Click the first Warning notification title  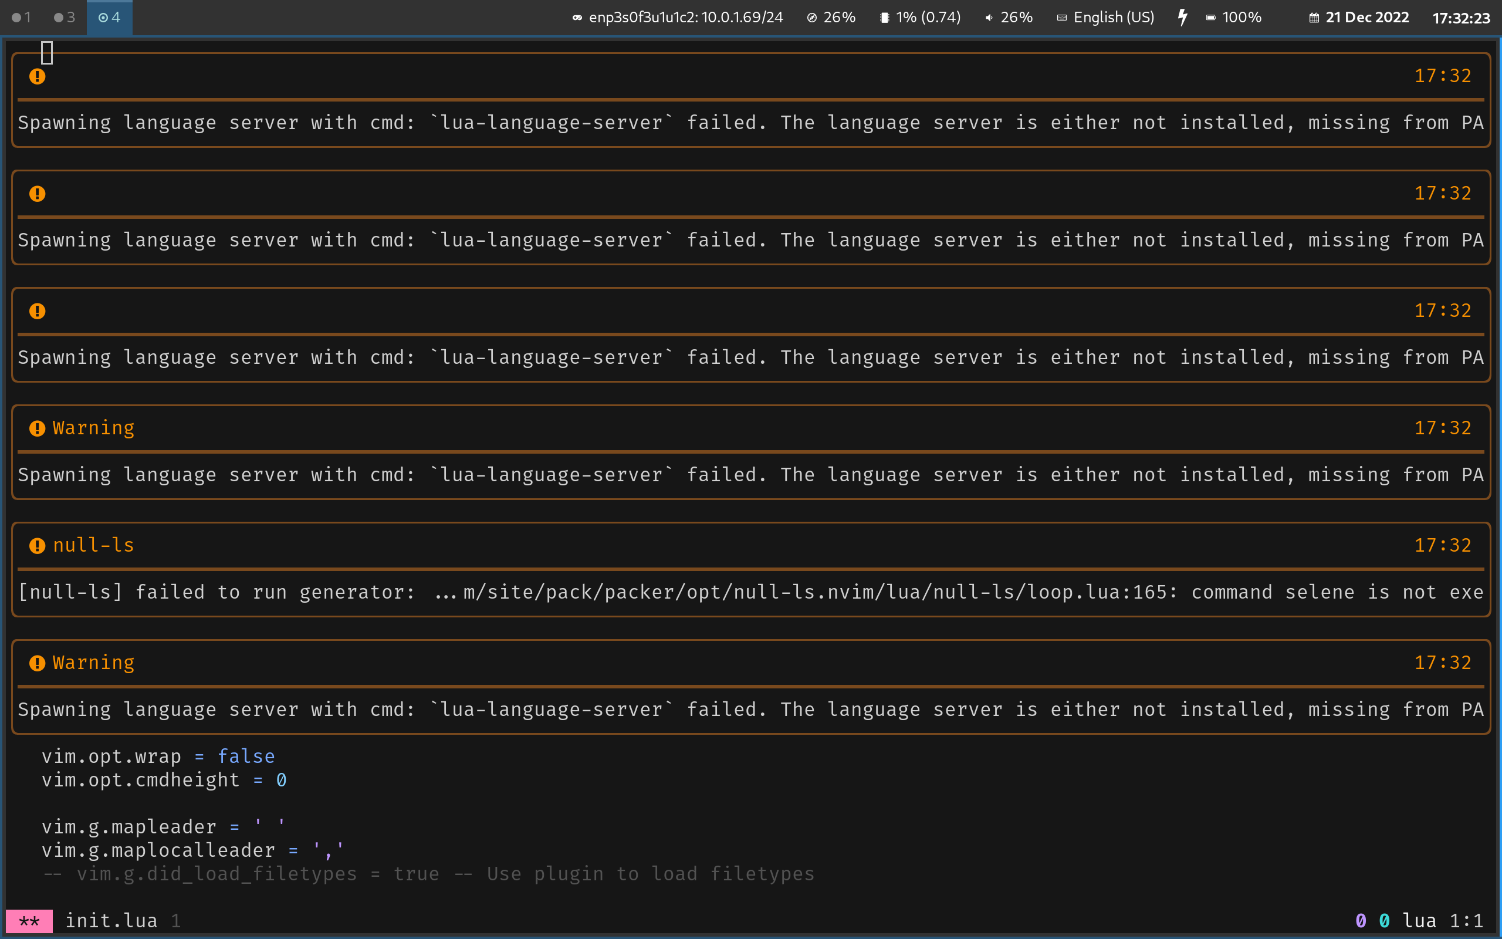(x=93, y=428)
